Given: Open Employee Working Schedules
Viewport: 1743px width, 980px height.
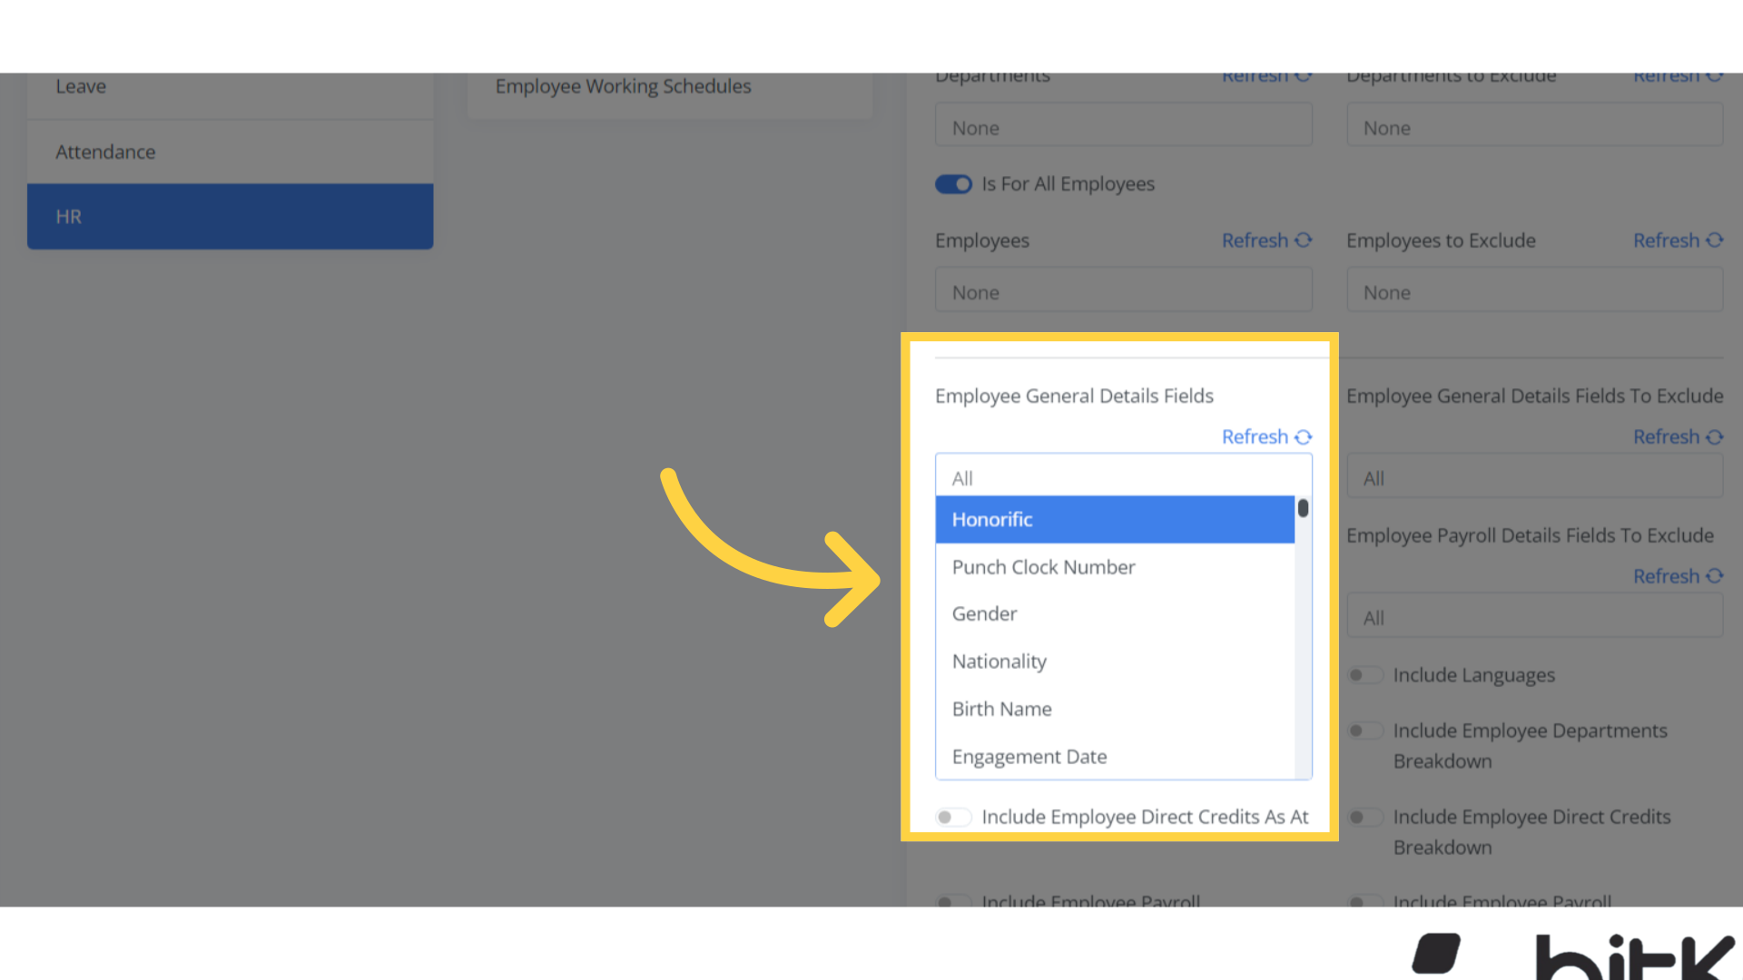Looking at the screenshot, I should coord(669,86).
